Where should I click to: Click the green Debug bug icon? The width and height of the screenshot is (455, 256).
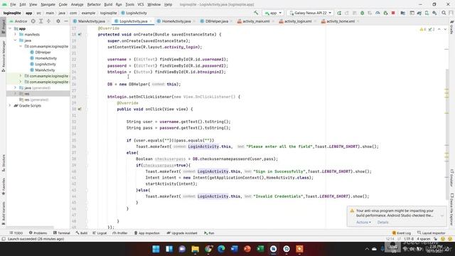point(362,13)
